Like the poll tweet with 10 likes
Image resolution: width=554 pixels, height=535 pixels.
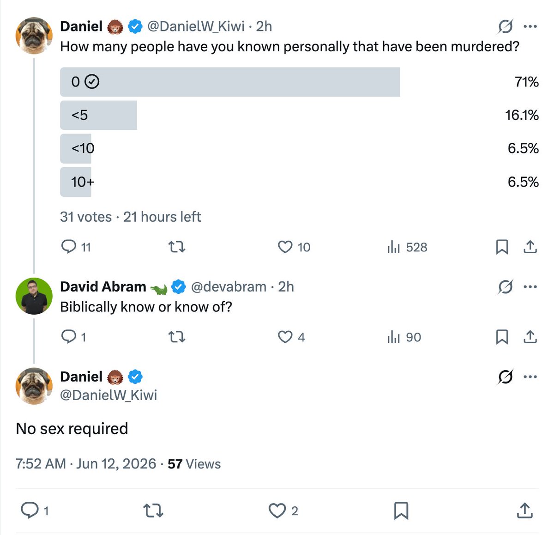pyautogui.click(x=294, y=247)
